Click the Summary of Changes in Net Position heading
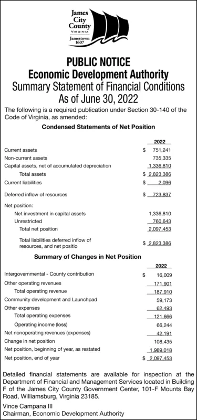The image size is (197, 420). (88, 257)
